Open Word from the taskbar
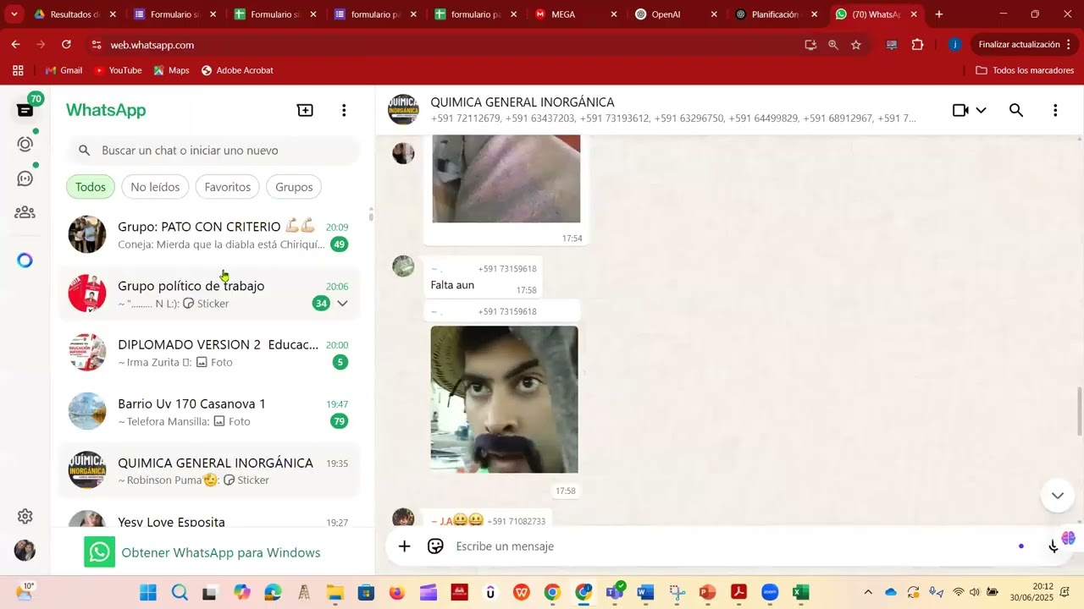Viewport: 1084px width, 609px height. [645, 592]
